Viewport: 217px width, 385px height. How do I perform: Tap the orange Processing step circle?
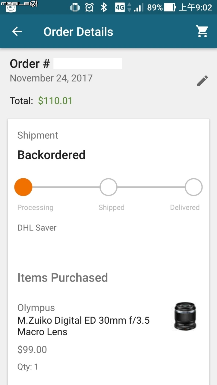coord(23,187)
